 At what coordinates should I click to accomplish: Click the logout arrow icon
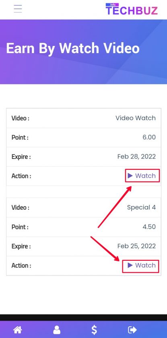pyautogui.click(x=132, y=330)
